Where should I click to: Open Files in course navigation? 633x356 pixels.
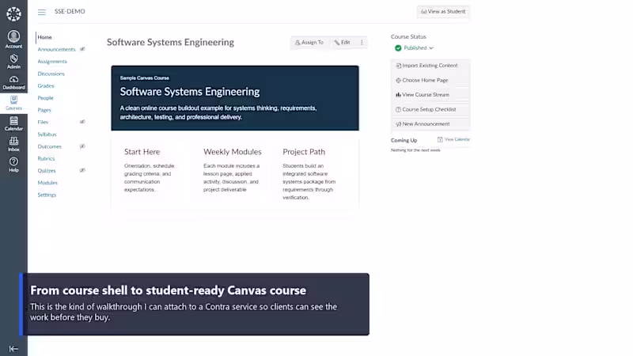click(43, 122)
